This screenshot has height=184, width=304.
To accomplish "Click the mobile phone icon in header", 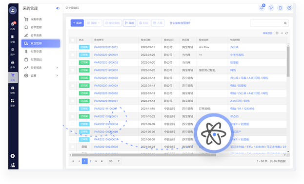I will point(280,8).
